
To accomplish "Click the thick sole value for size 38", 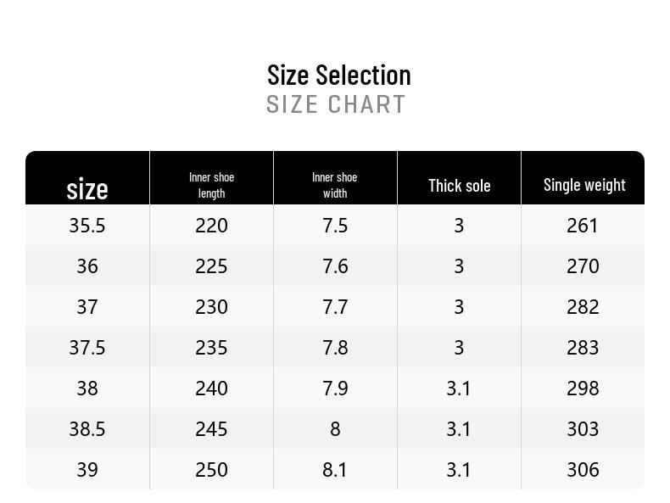I will 459,388.
